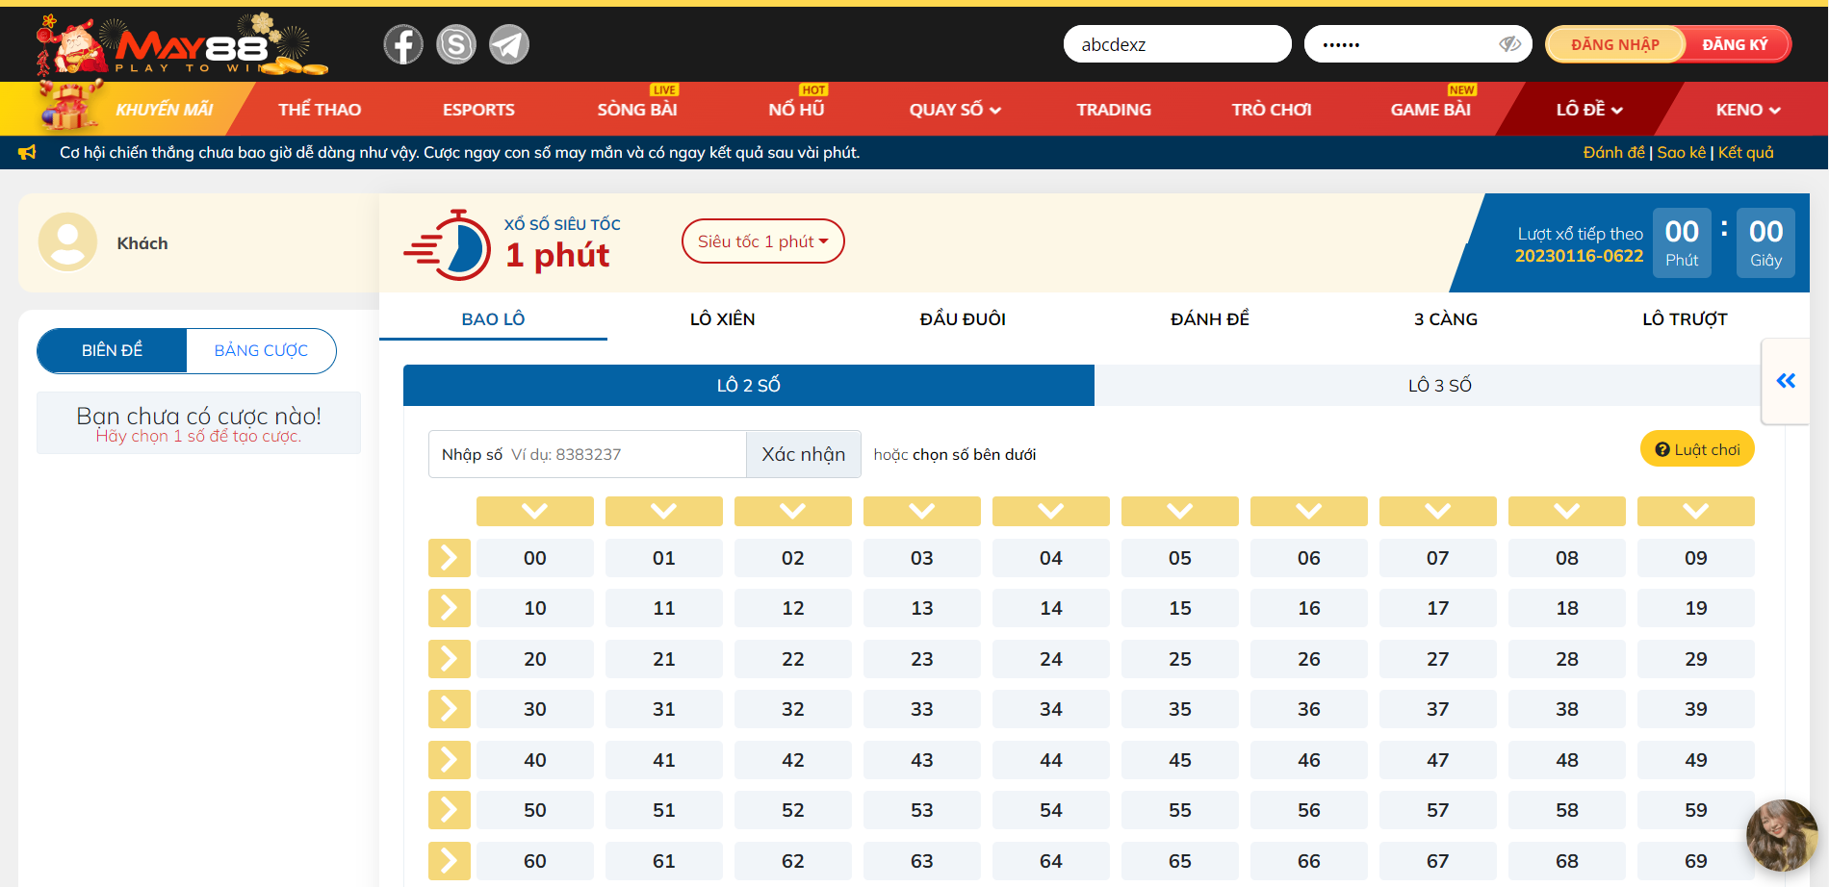Switch to the LÔ XIÊN tab
Screen dimensions: 1829x887
tap(722, 319)
